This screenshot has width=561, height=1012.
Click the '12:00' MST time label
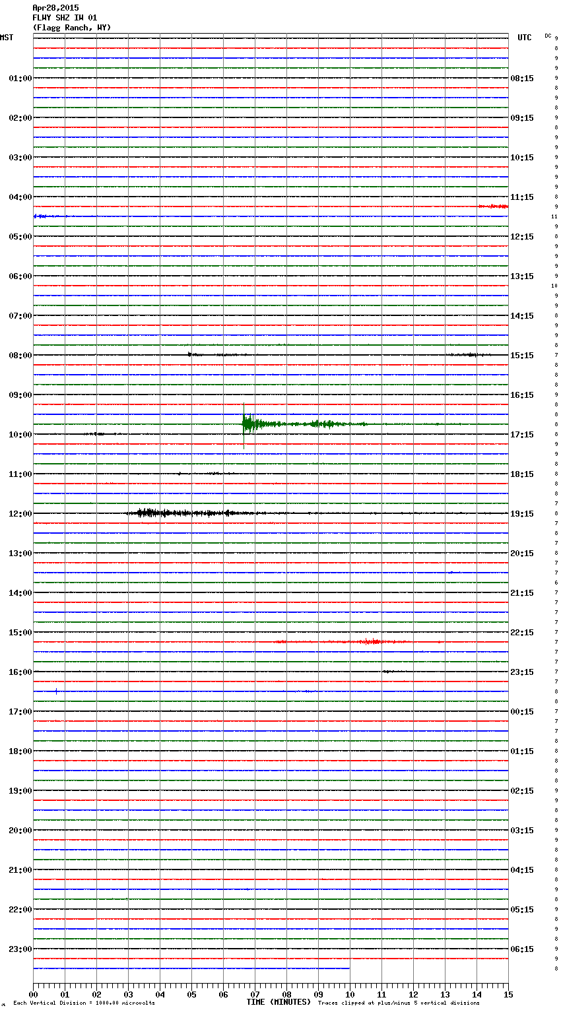(20, 514)
